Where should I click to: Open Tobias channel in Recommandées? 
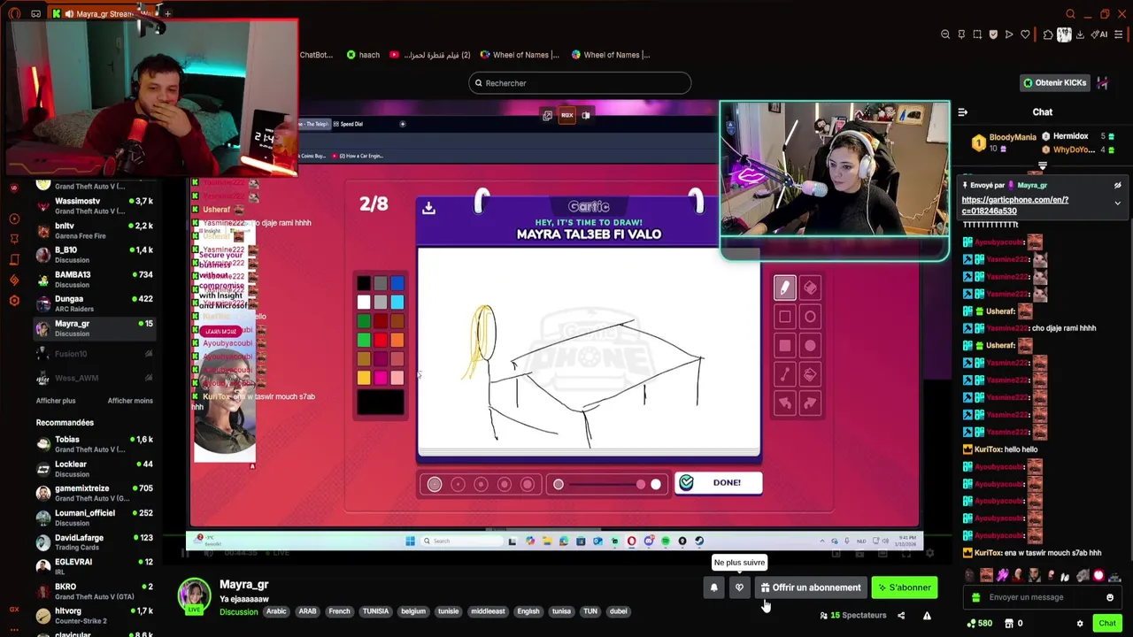pos(94,444)
